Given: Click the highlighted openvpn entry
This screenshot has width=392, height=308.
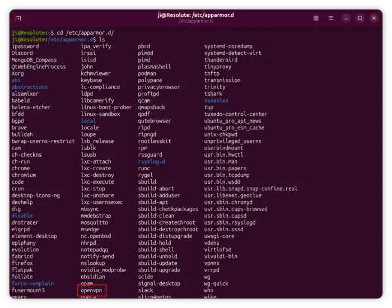Looking at the screenshot, I should click(x=91, y=290).
